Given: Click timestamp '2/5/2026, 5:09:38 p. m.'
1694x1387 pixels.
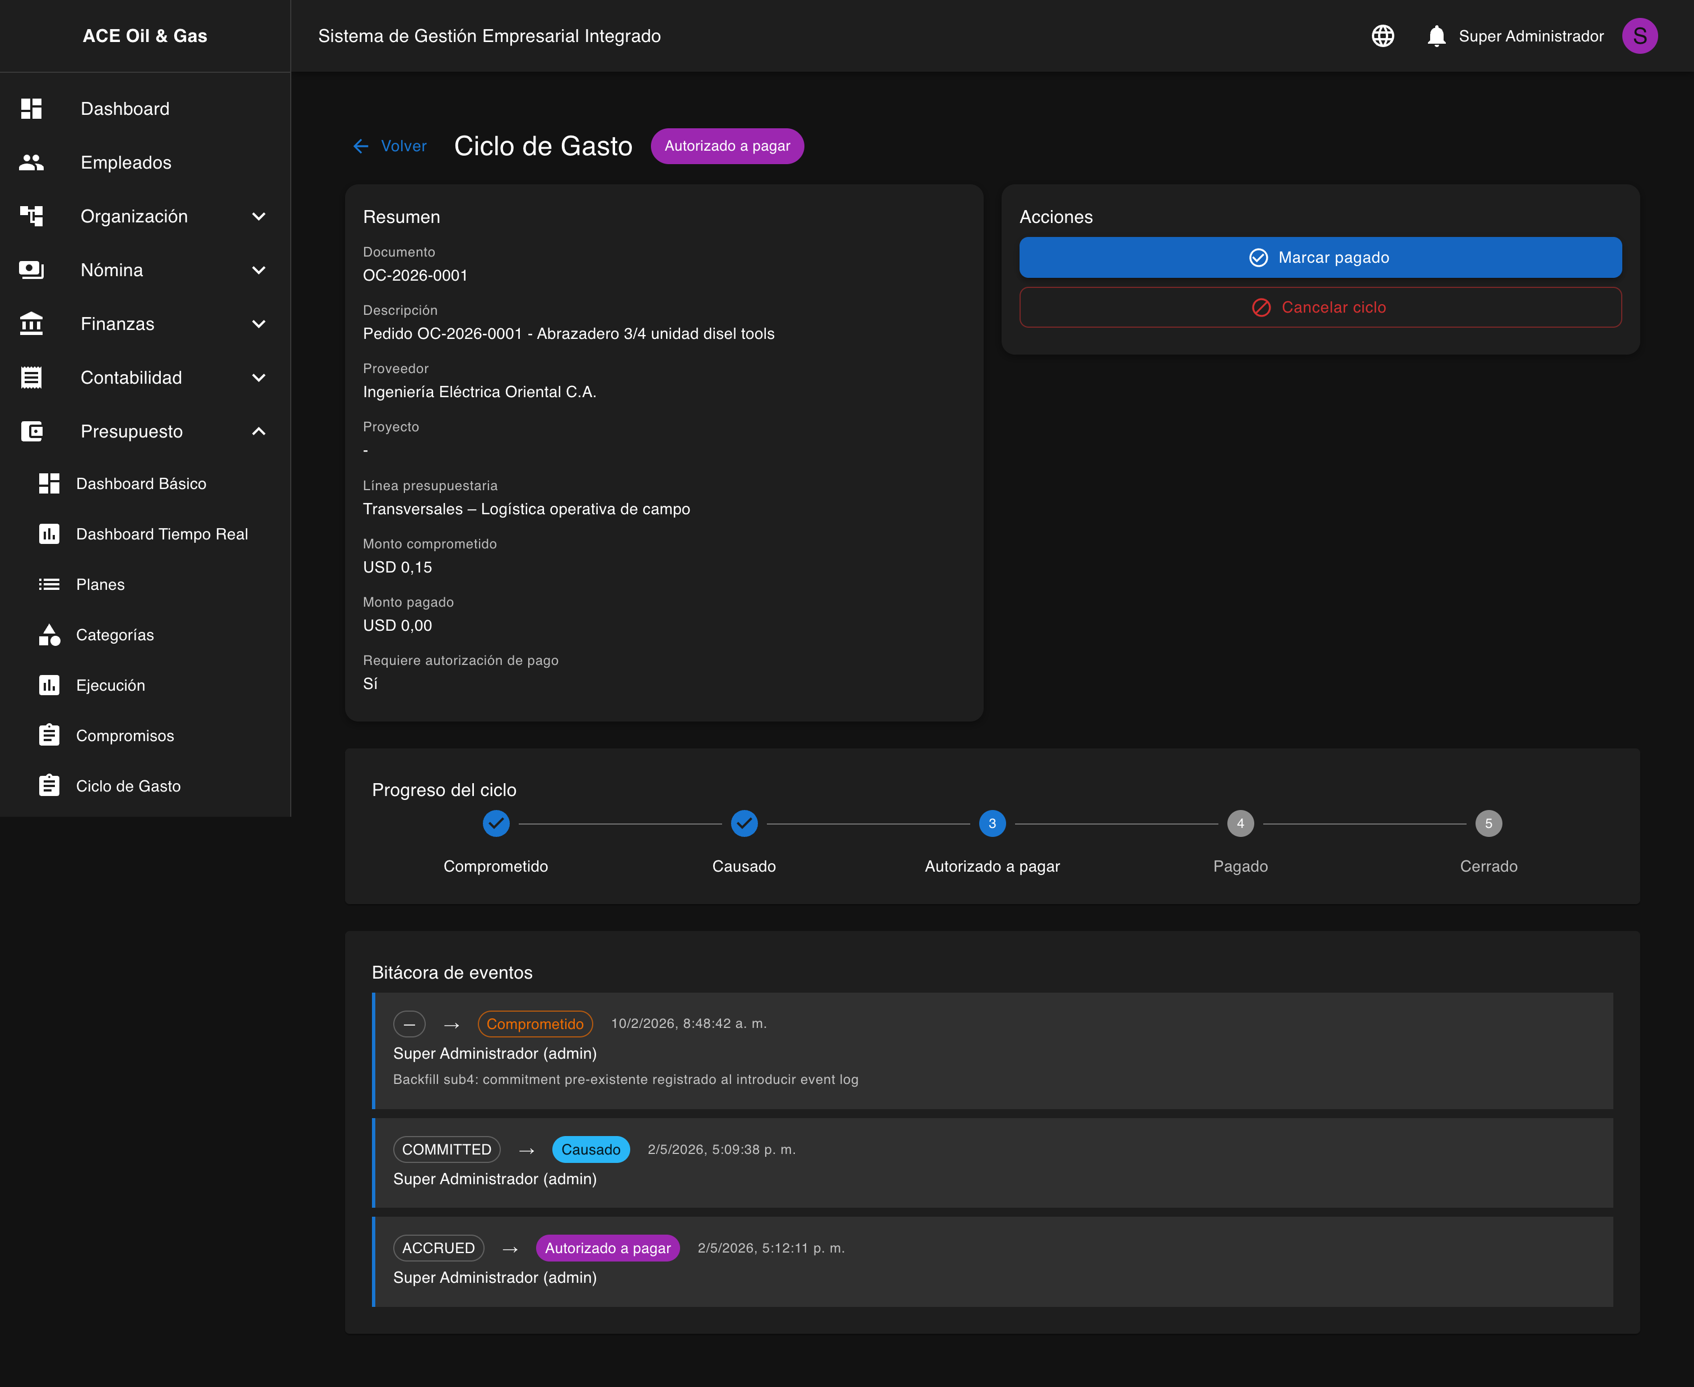Looking at the screenshot, I should pos(722,1149).
